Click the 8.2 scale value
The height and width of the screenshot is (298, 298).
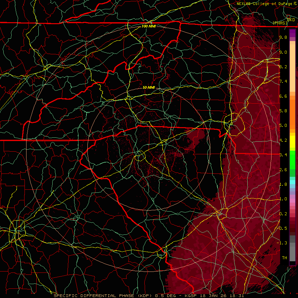283,67
